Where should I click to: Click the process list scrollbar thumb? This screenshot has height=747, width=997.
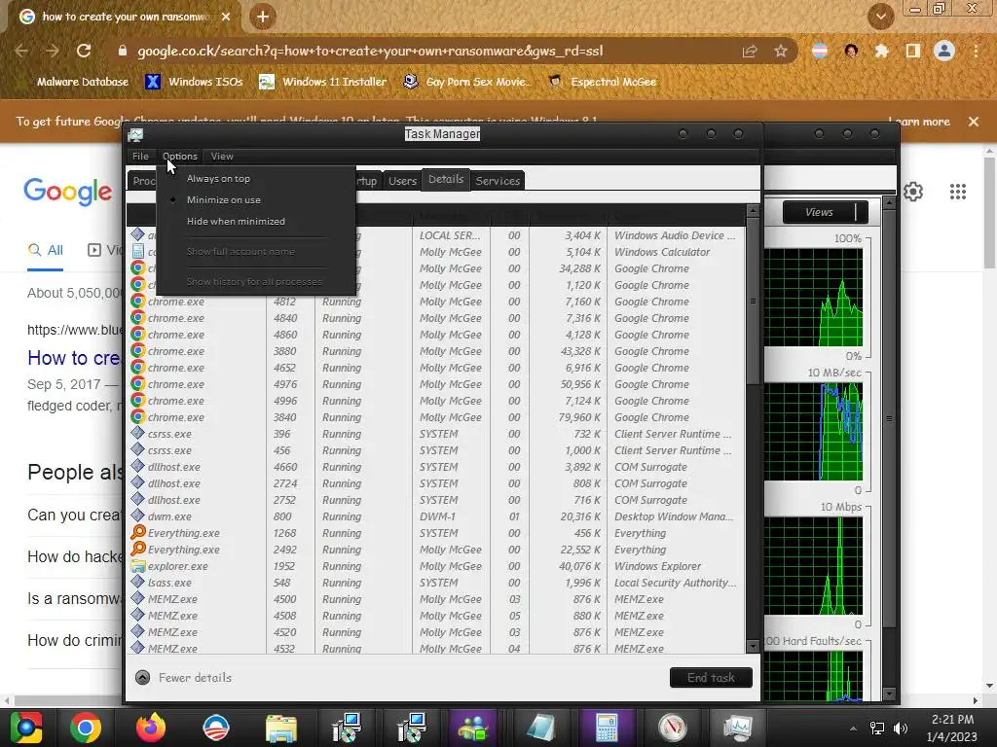(753, 302)
